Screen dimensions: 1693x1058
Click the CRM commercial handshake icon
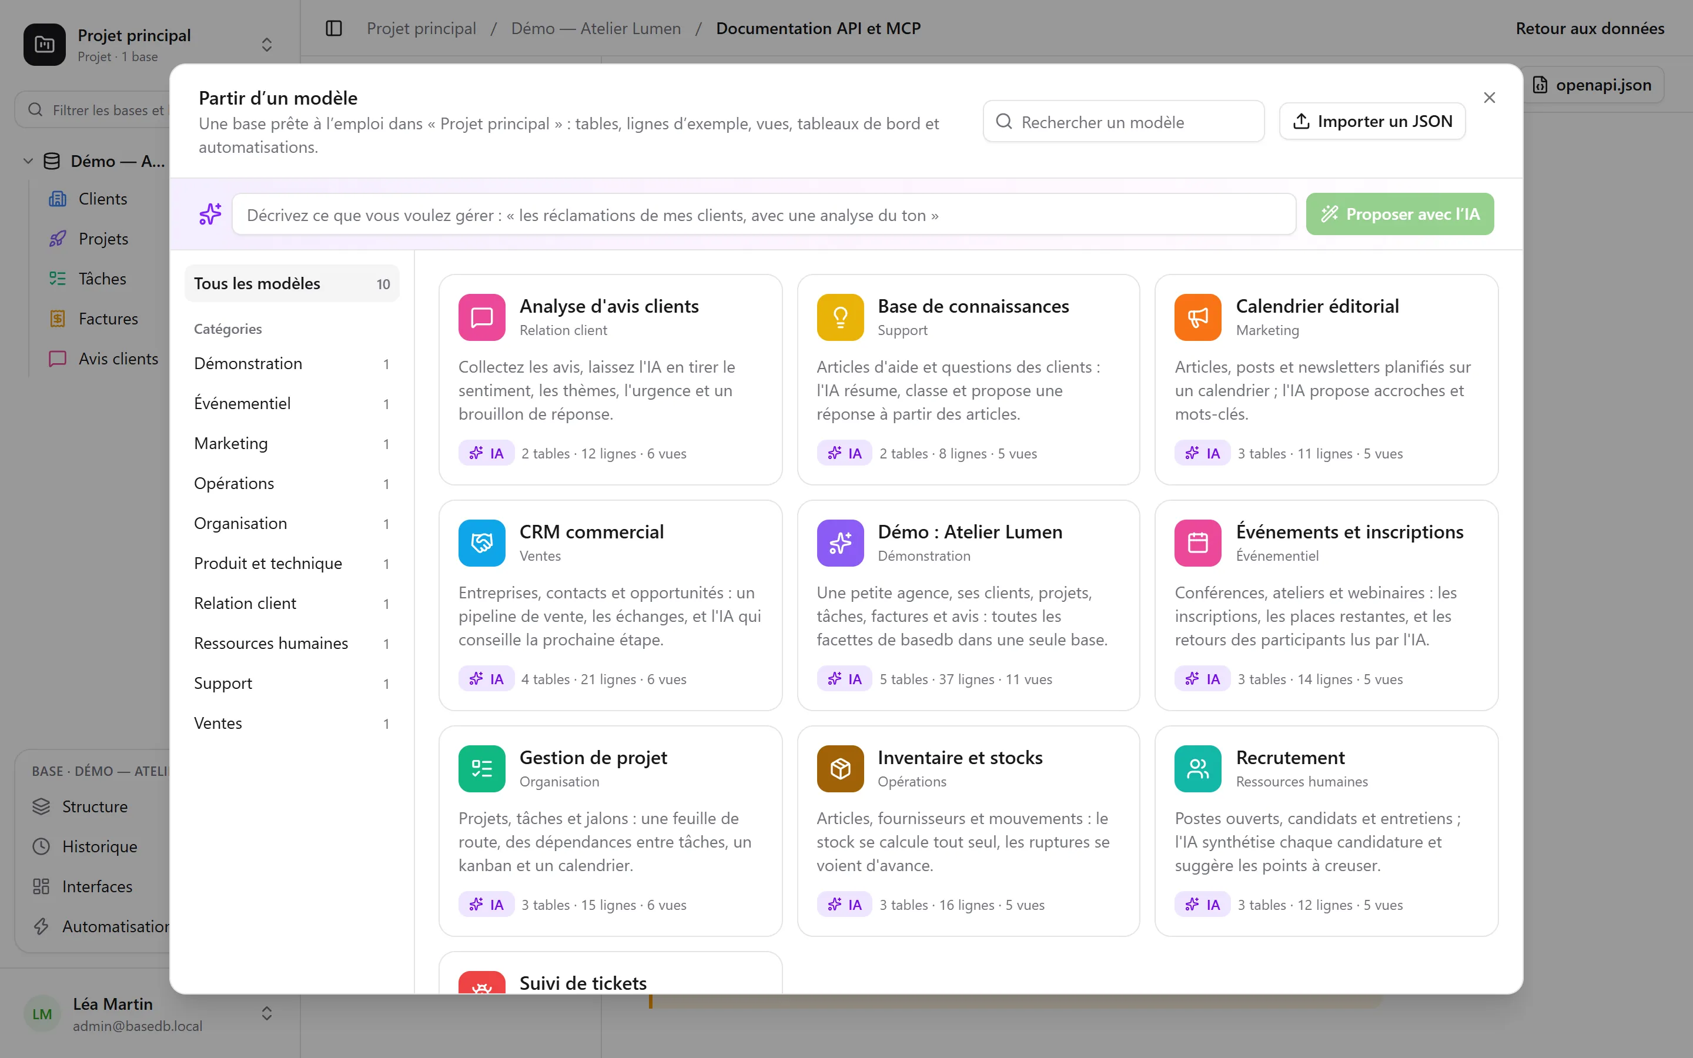(481, 543)
